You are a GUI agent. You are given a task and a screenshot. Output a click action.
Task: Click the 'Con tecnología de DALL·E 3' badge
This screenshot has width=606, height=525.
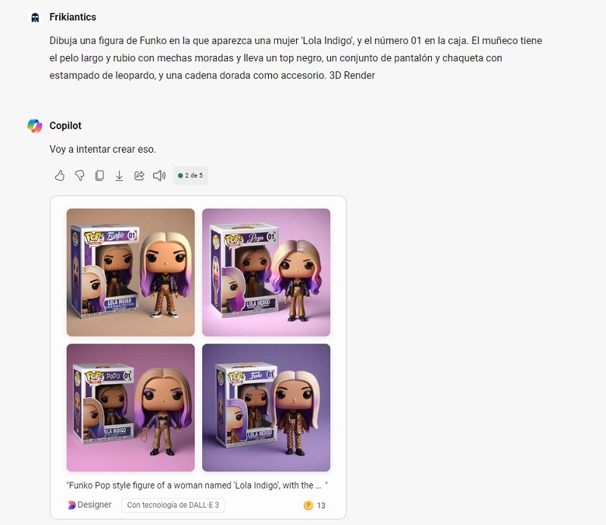[173, 505]
